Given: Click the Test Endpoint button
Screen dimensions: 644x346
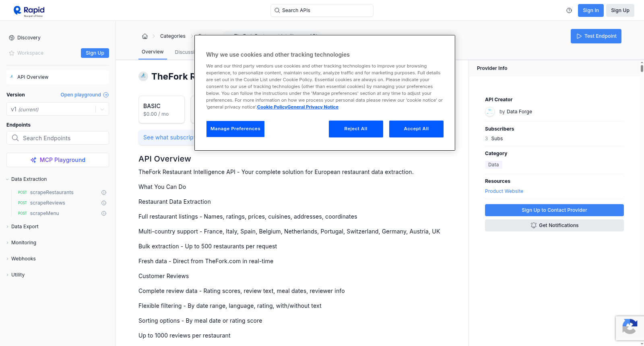Looking at the screenshot, I should tap(596, 36).
